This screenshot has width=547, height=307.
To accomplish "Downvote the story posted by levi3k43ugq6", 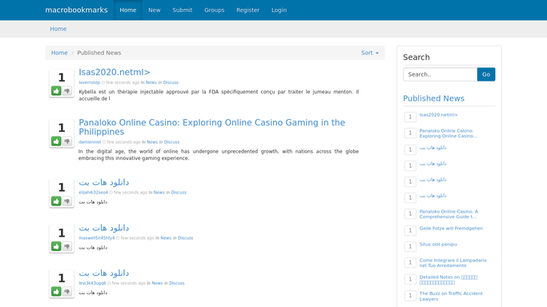I will [x=67, y=291].
